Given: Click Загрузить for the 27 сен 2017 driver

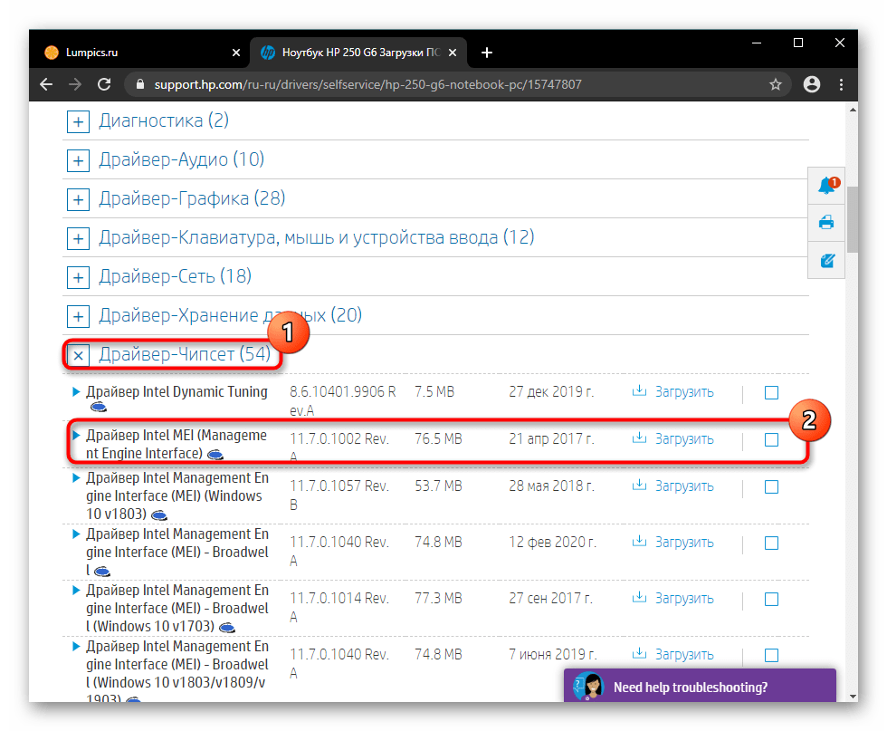Looking at the screenshot, I should click(x=684, y=598).
